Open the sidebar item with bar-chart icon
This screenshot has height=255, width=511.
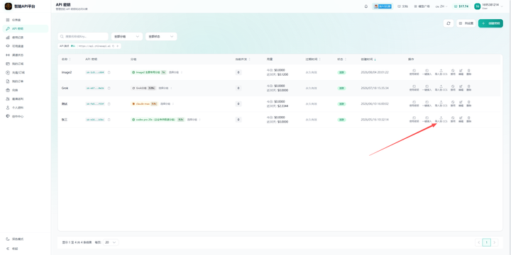click(x=26, y=38)
